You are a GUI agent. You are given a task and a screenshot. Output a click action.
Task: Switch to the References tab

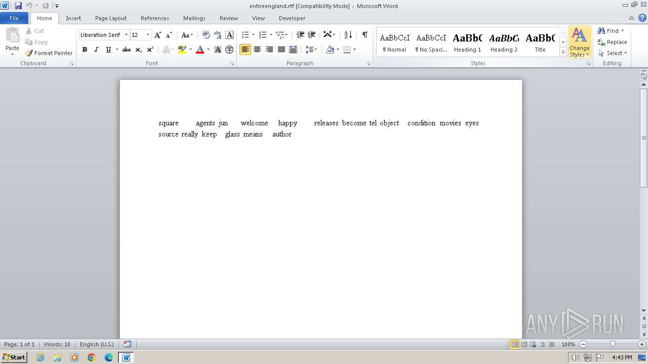click(155, 18)
